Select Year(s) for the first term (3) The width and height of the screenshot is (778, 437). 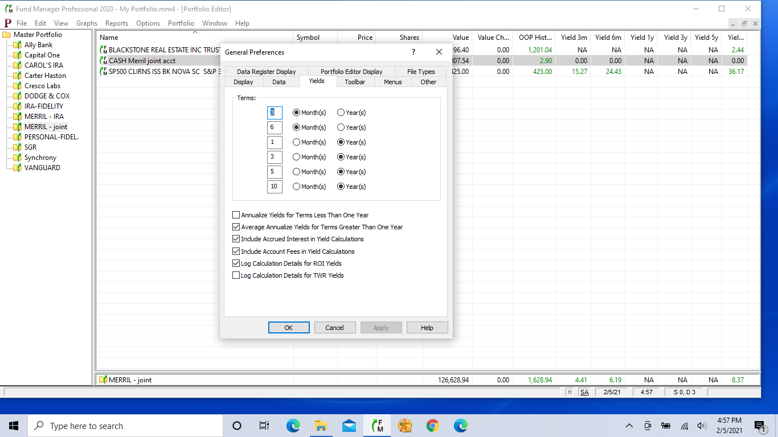[341, 113]
